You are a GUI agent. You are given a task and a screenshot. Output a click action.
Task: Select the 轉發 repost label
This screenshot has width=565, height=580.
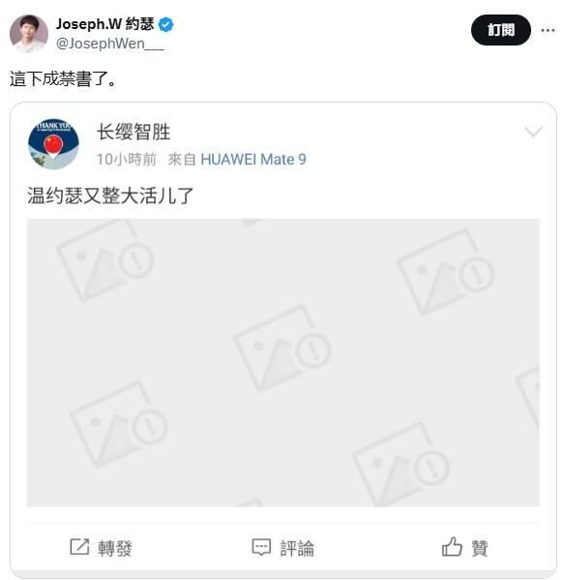(x=115, y=548)
